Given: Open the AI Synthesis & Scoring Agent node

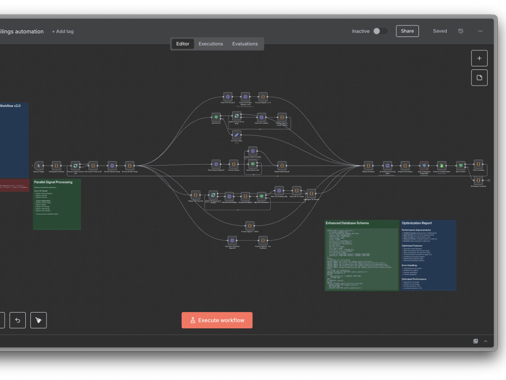Looking at the screenshot, I should (387, 166).
